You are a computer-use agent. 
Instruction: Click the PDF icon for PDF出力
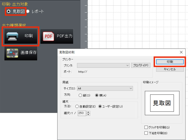48,36
